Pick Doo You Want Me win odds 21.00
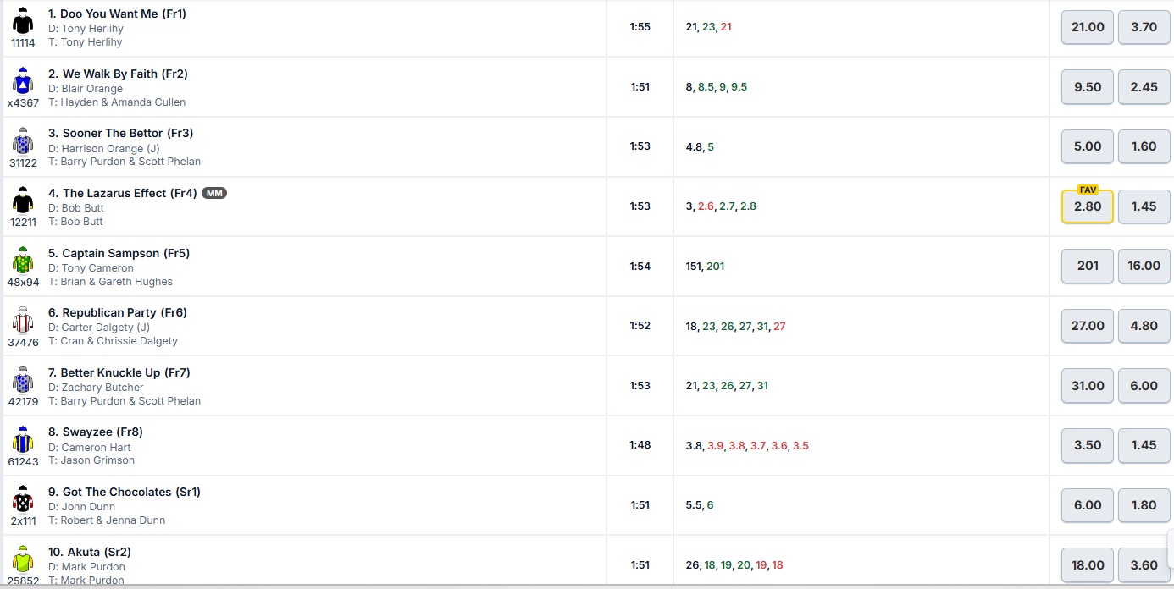 coord(1087,27)
